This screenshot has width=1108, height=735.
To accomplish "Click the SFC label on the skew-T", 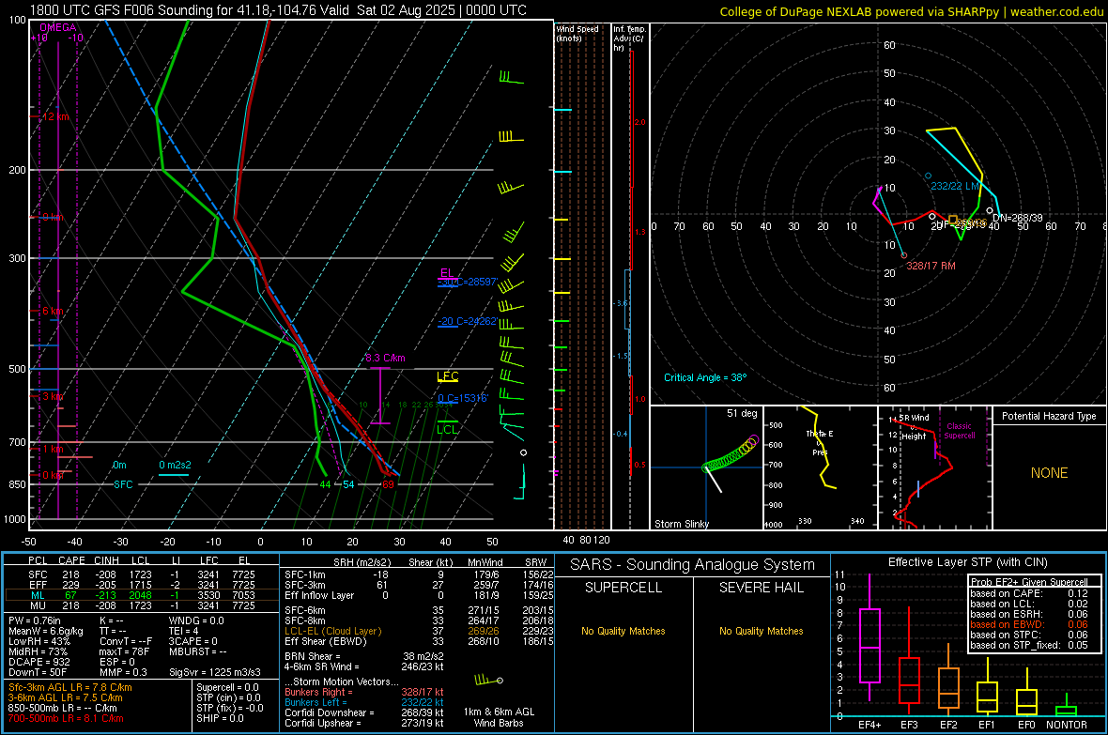I will (x=123, y=484).
